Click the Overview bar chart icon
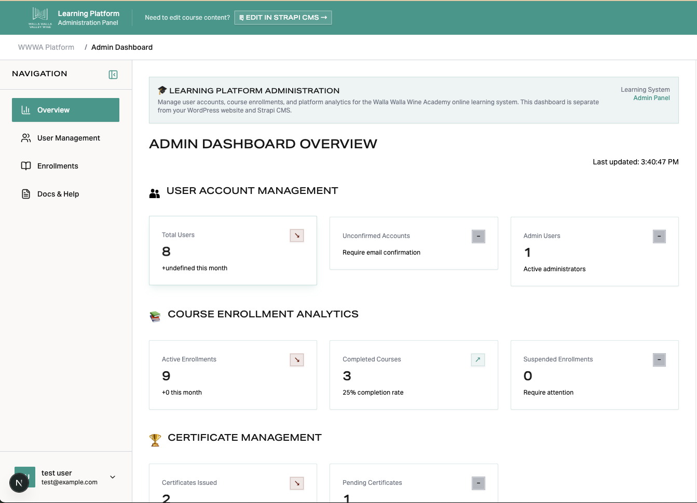697x503 pixels. pyautogui.click(x=25, y=110)
